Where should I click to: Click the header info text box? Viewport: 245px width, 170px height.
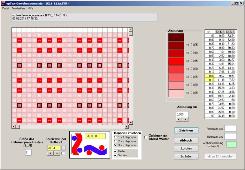click(84, 17)
